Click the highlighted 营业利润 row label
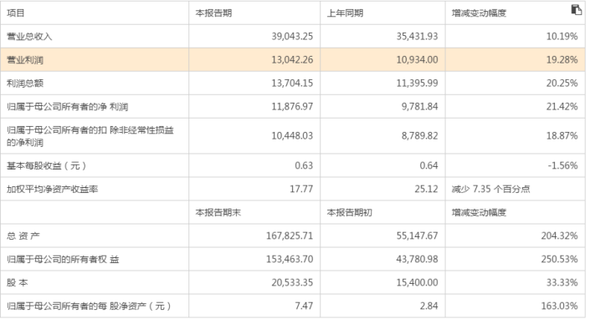The width and height of the screenshot is (590, 319). 25,59
